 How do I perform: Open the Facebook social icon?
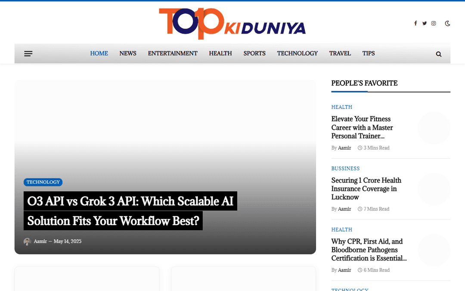(x=415, y=23)
